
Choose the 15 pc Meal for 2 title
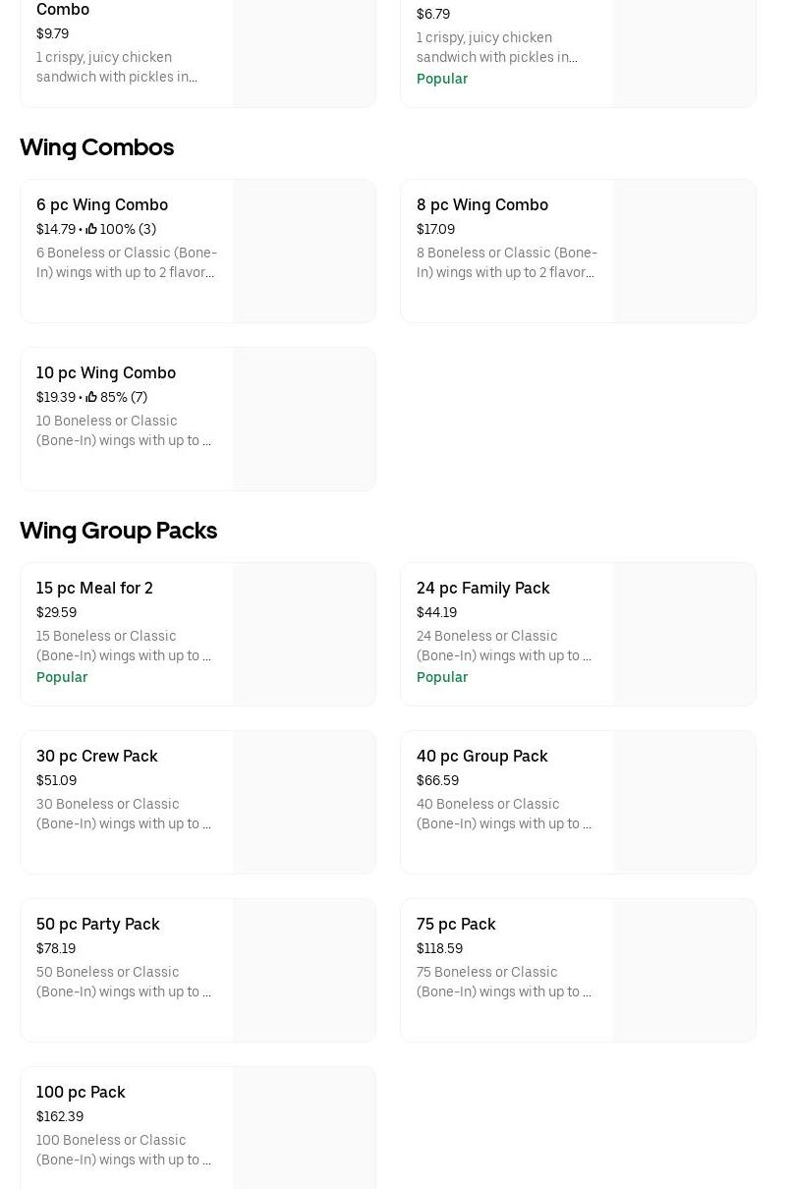click(x=94, y=588)
